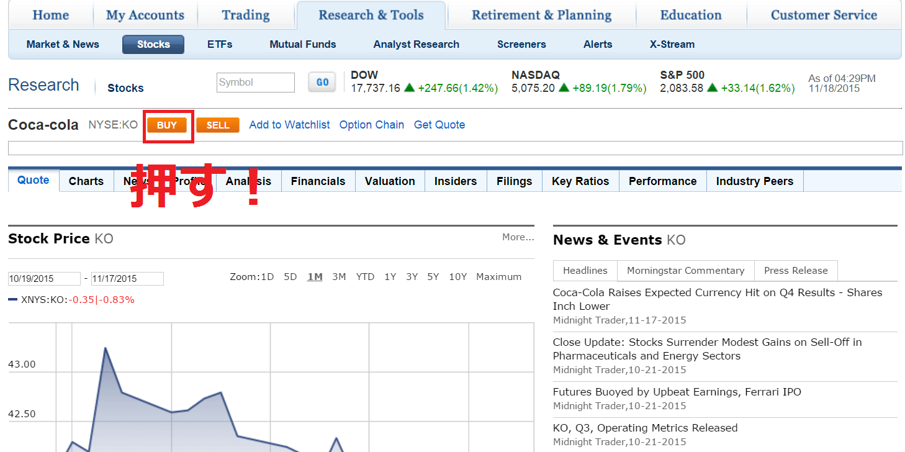This screenshot has height=452, width=905.
Task: Open Retirement & Planning menu
Action: tap(541, 16)
